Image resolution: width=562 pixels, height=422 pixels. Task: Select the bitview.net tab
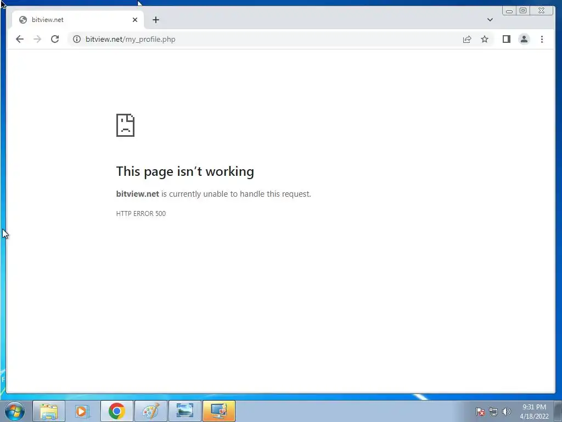click(78, 20)
